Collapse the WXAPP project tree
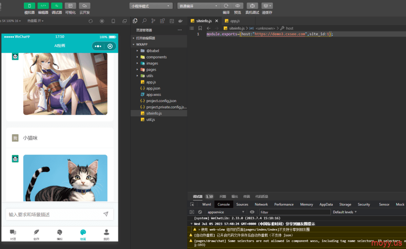The height and width of the screenshot is (249, 406). pyautogui.click(x=159, y=44)
